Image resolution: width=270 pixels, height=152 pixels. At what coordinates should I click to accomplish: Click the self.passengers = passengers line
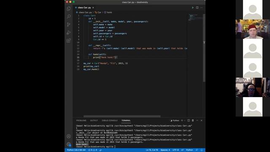click(x=110, y=33)
